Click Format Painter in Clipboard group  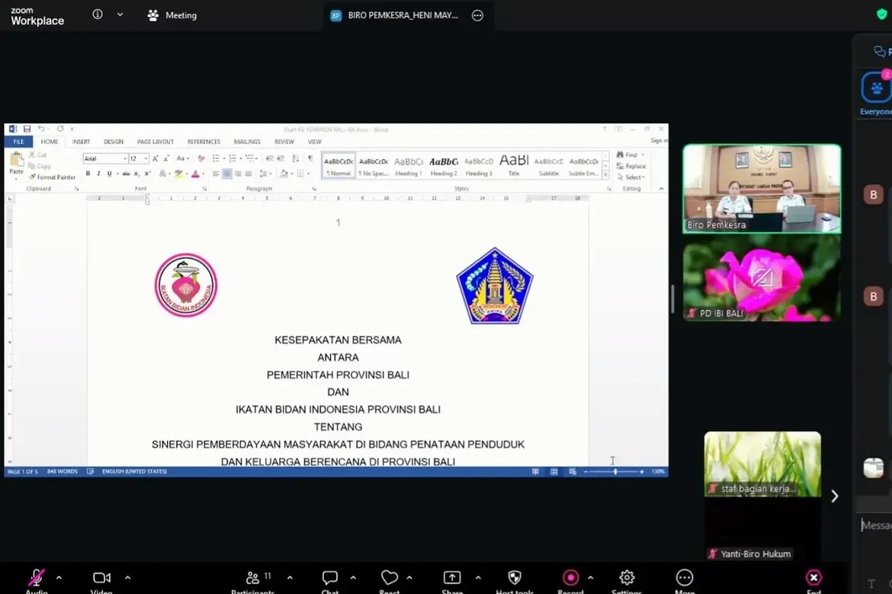pos(53,177)
